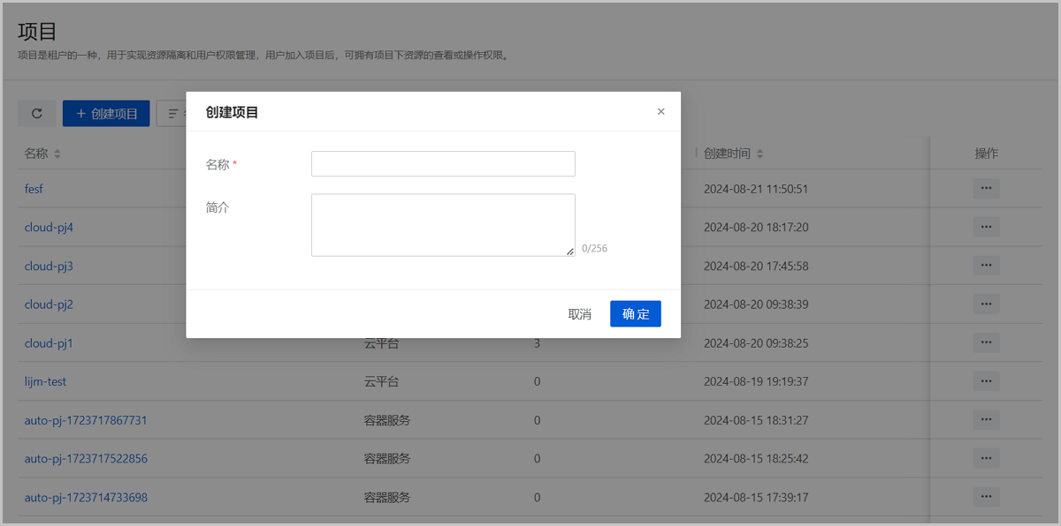Open more actions for fesf row
Screen dimensions: 1061x526
pos(986,189)
